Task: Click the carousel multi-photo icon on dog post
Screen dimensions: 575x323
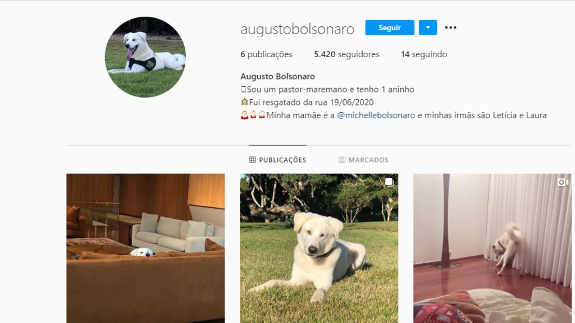Action: pos(389,182)
